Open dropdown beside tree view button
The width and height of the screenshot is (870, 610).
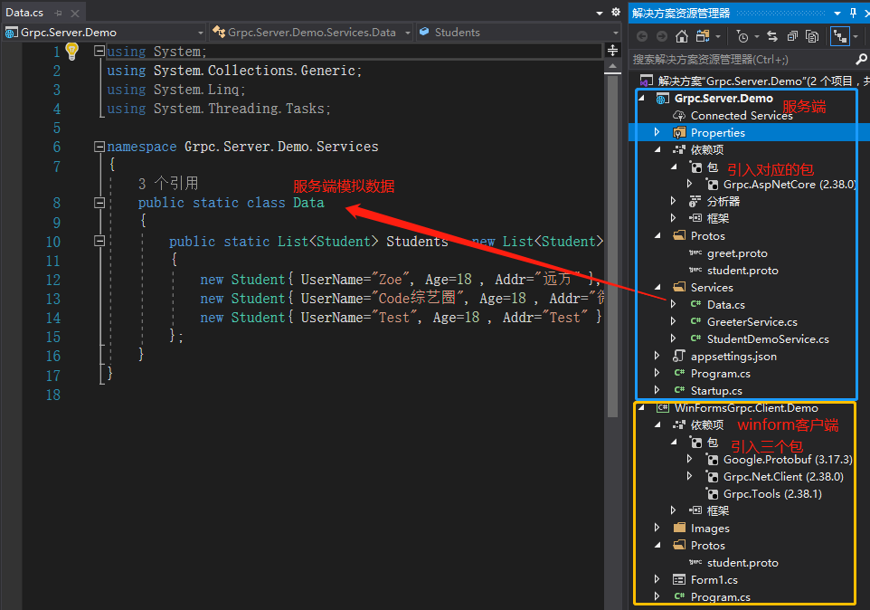tap(856, 36)
